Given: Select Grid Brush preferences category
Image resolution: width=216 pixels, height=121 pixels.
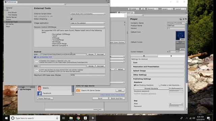Looking at the screenshot, I should [x=12, y=12].
